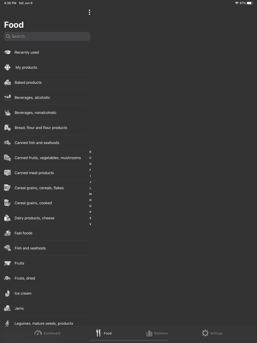Click the Fast foods fries icon
257x343 pixels.
point(7,233)
